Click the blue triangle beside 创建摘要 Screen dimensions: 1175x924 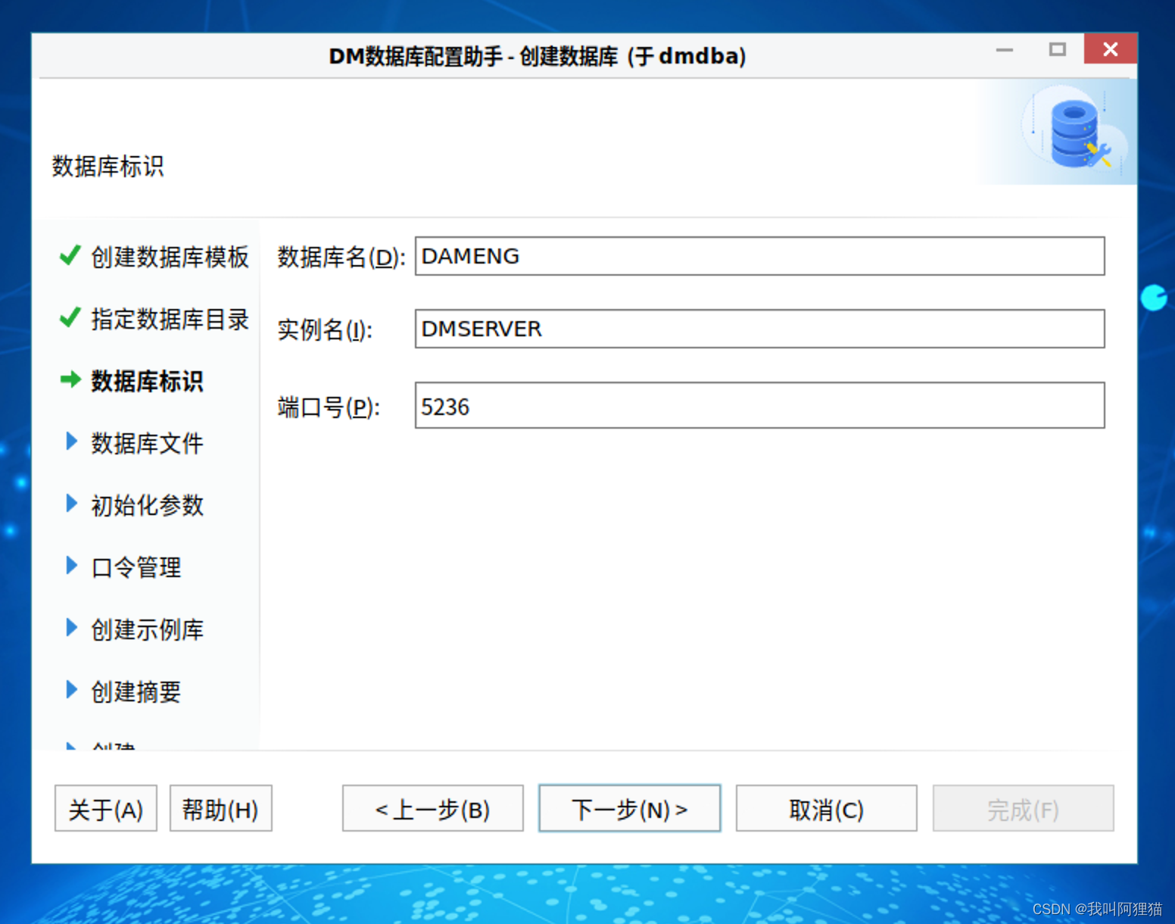click(x=71, y=689)
